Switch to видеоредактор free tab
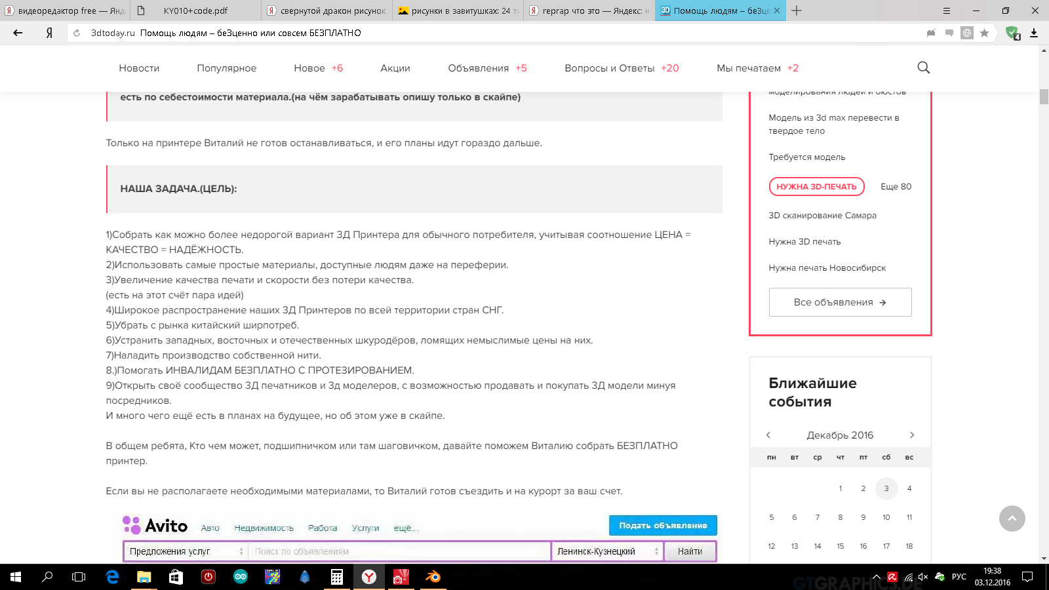Viewport: 1049px width, 590px height. [x=65, y=10]
